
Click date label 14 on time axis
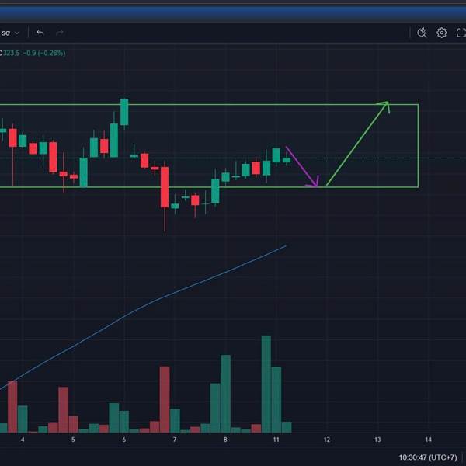point(428,440)
